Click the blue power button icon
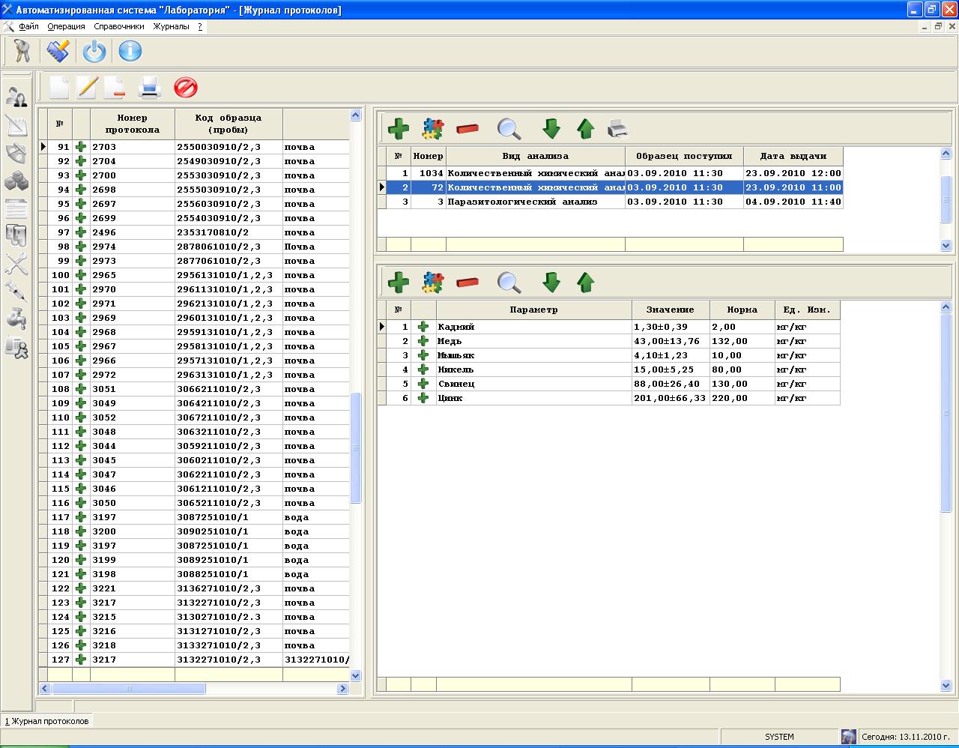This screenshot has height=748, width=959. tap(94, 51)
